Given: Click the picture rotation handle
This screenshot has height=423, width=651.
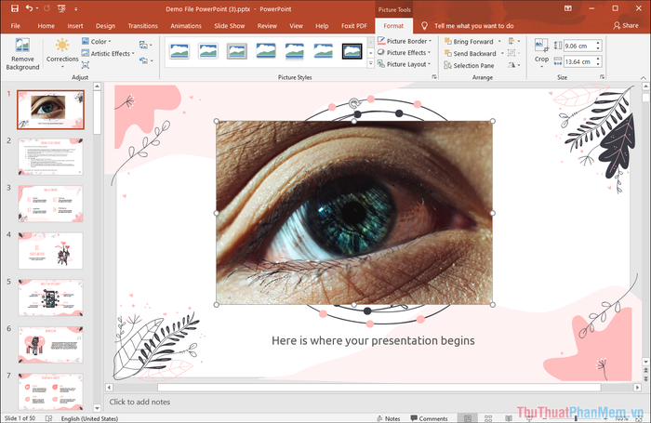Looking at the screenshot, I should [354, 102].
